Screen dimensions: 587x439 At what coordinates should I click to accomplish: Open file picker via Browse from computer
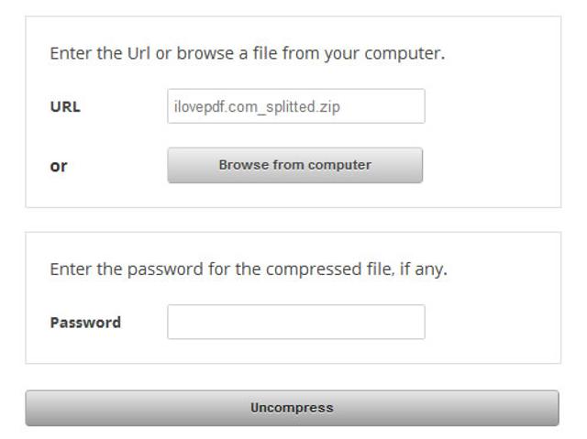pos(294,165)
